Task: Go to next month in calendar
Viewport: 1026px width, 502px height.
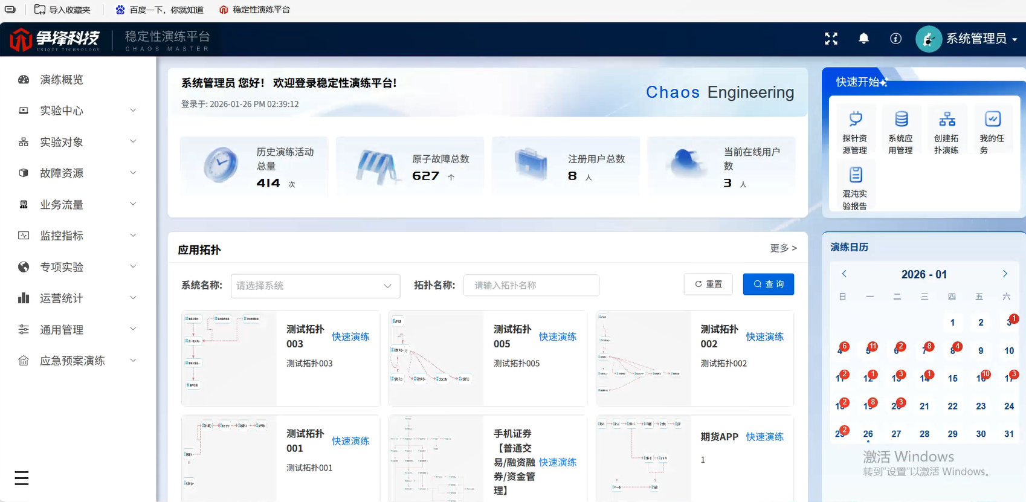Action: coord(1005,274)
